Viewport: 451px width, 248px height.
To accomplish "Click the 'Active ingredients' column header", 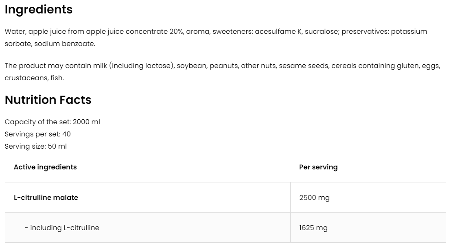I will click(x=45, y=167).
